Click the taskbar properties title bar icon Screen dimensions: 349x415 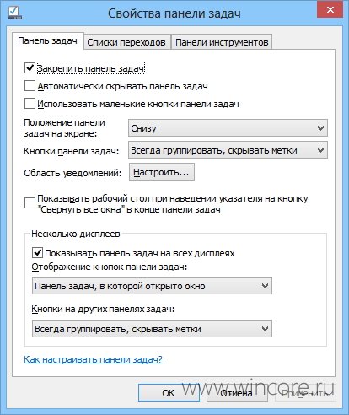15,13
